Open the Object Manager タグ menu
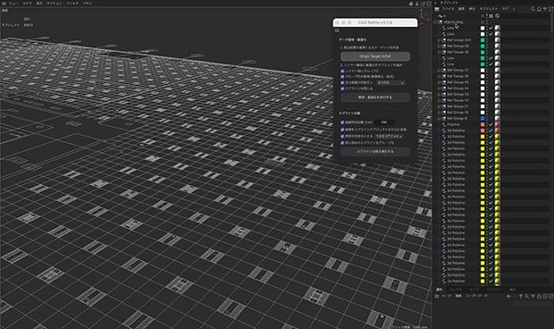 click(x=505, y=9)
